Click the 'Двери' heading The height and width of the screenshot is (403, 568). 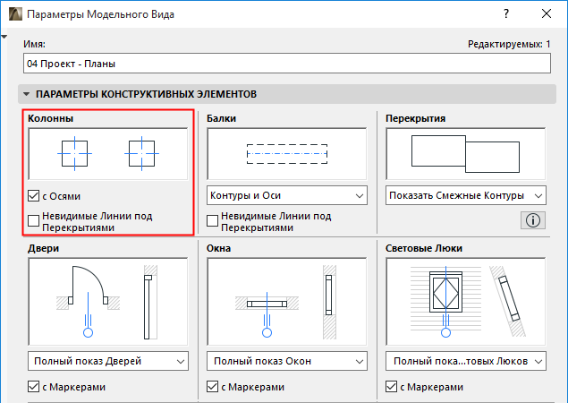tap(44, 248)
